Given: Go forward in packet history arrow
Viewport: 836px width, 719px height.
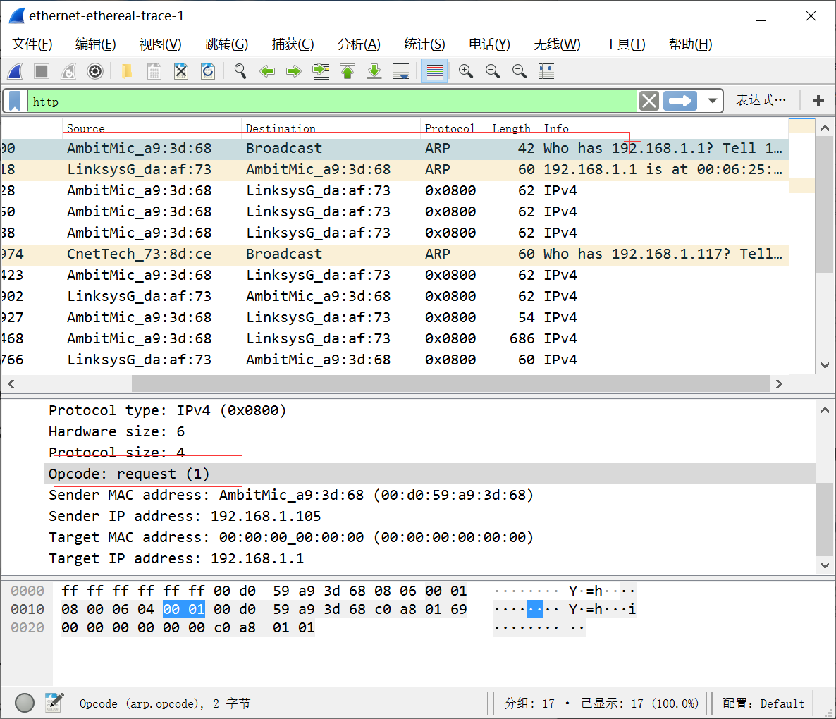Looking at the screenshot, I should pos(294,71).
